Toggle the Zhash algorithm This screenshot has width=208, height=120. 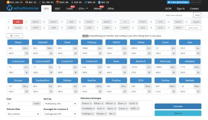click(67, 42)
